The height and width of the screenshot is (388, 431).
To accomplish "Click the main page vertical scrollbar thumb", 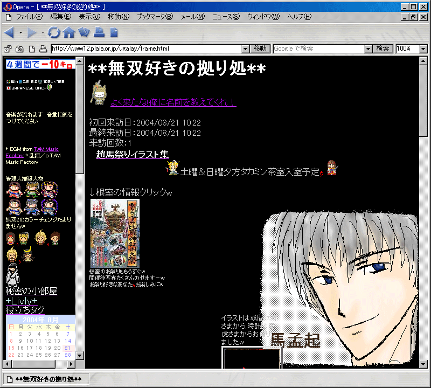I will coord(423,100).
